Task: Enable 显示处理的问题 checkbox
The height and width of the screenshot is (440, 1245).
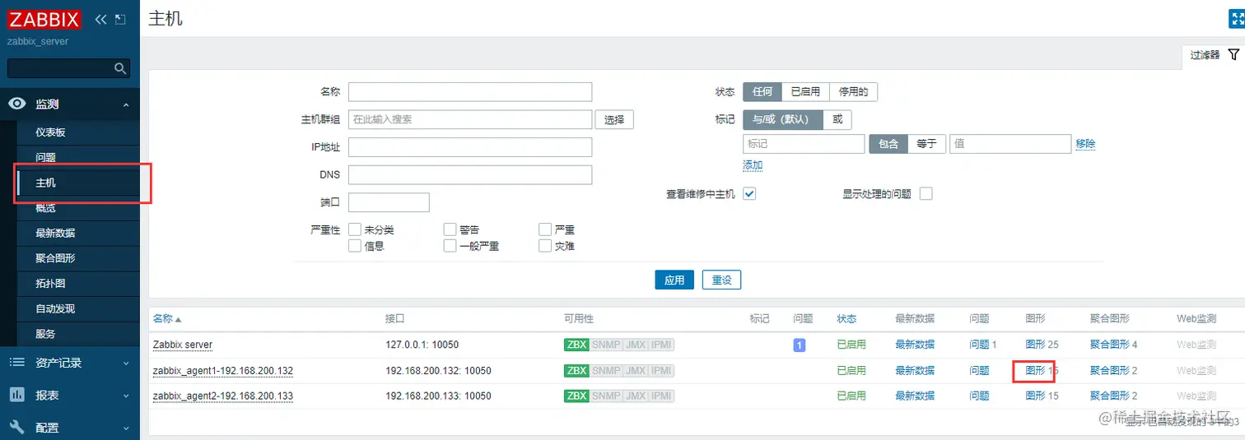Action: click(926, 194)
